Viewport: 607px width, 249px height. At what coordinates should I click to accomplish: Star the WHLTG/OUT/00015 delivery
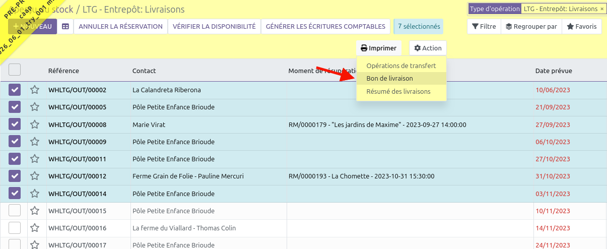coord(35,211)
